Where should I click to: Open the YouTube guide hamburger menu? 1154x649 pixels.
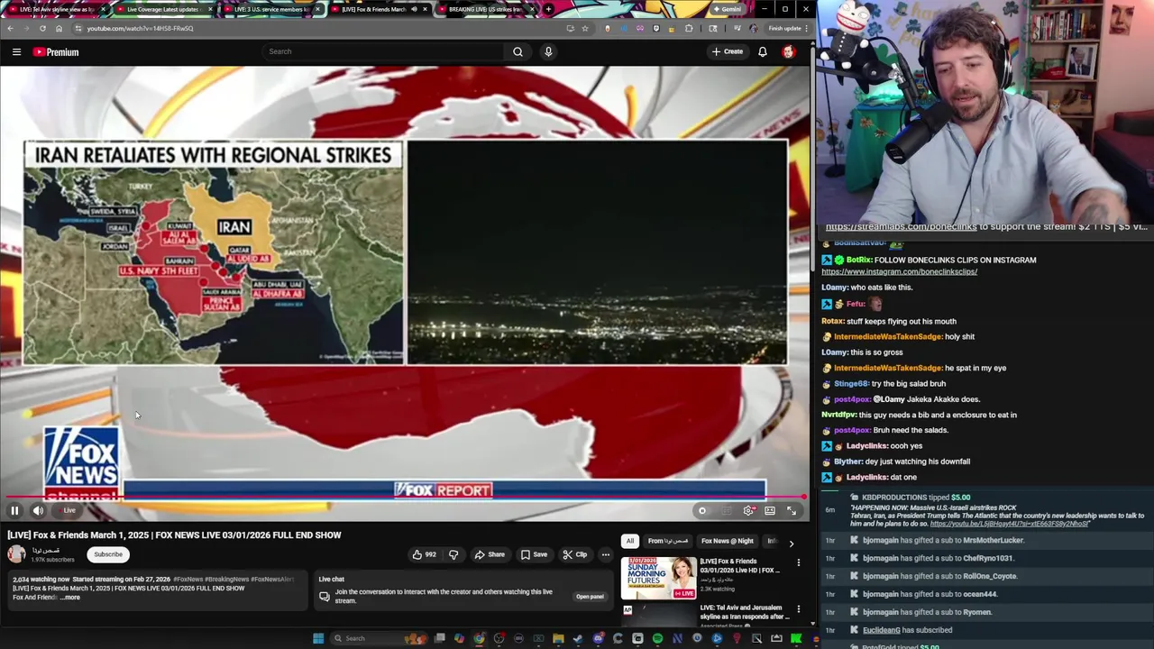tap(16, 52)
